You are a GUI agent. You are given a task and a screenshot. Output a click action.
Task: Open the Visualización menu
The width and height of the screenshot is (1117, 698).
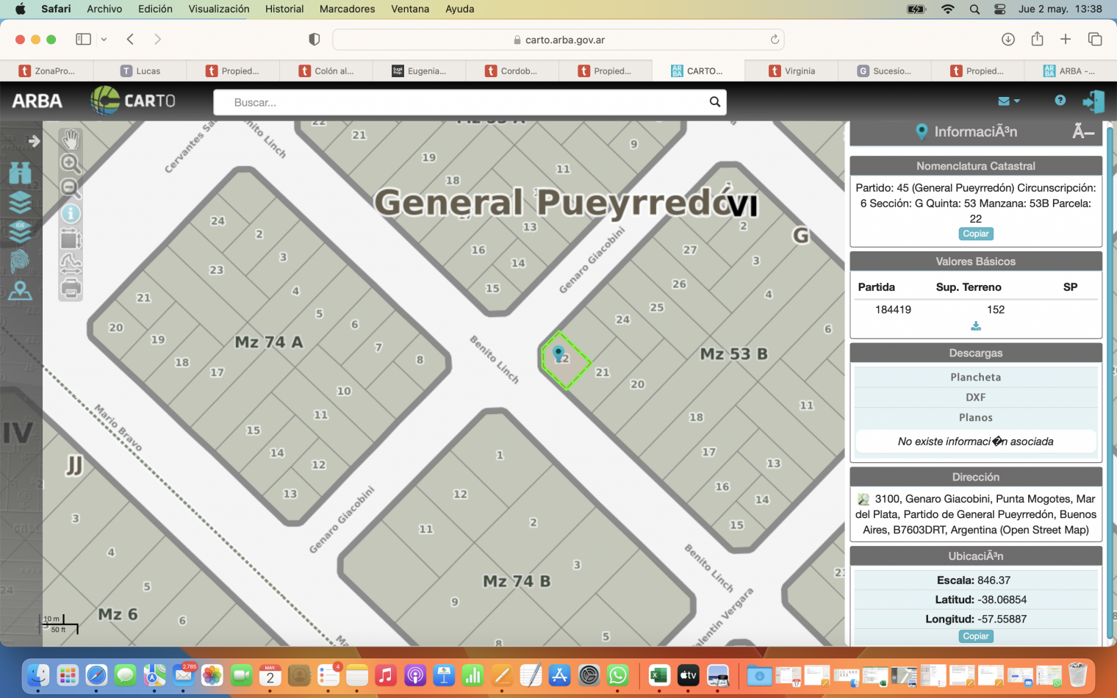coord(218,9)
